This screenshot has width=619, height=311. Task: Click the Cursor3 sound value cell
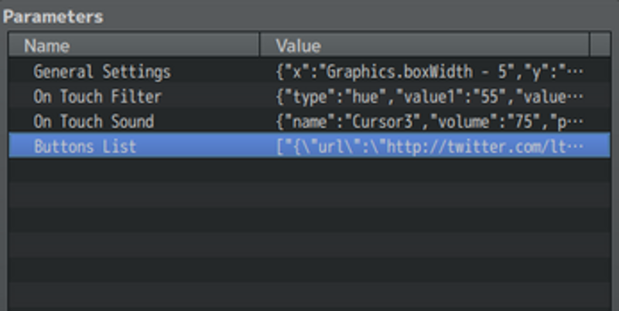(429, 121)
